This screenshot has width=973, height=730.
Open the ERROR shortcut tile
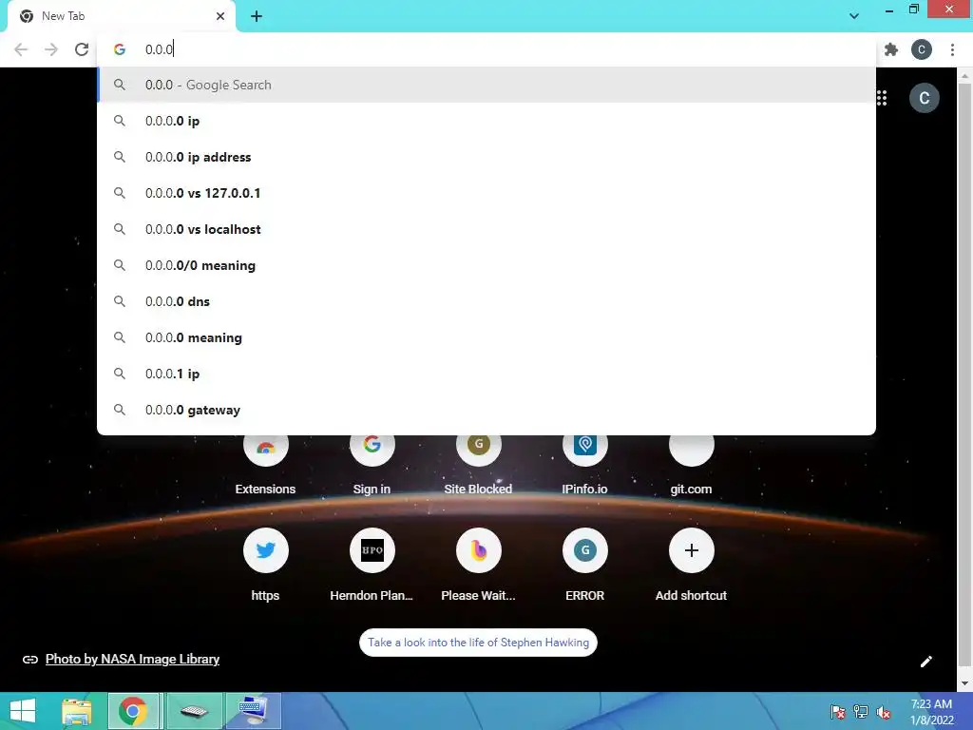(584, 564)
